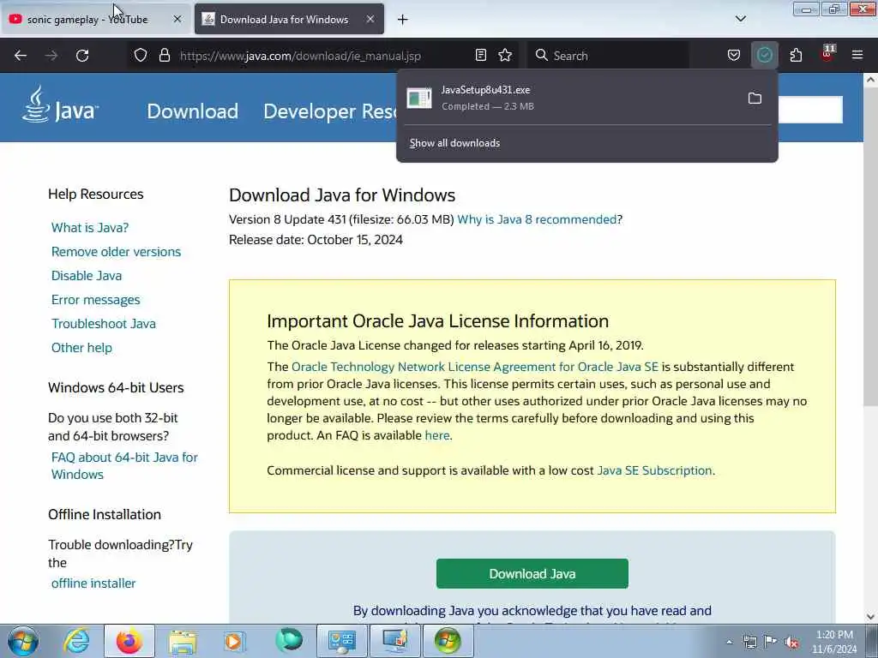Viewport: 878px width, 658px height.
Task: Click the FAQ here link
Action: coord(437,435)
